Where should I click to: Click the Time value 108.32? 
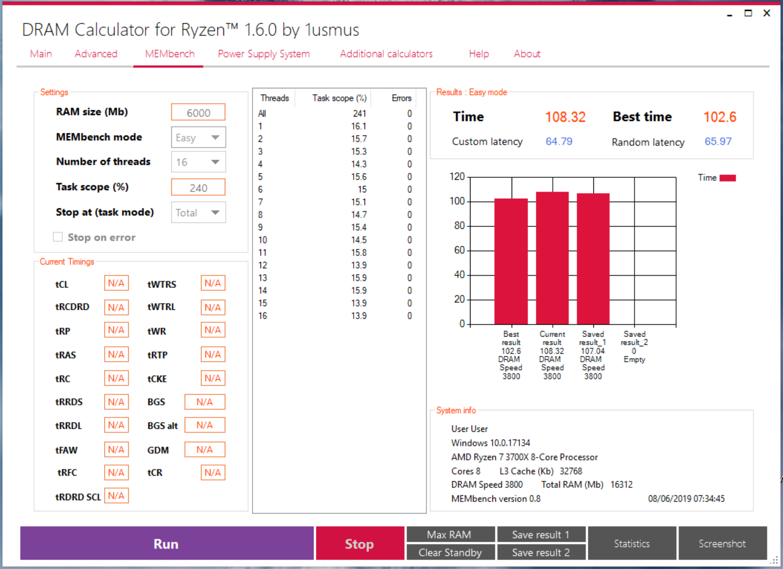[565, 117]
